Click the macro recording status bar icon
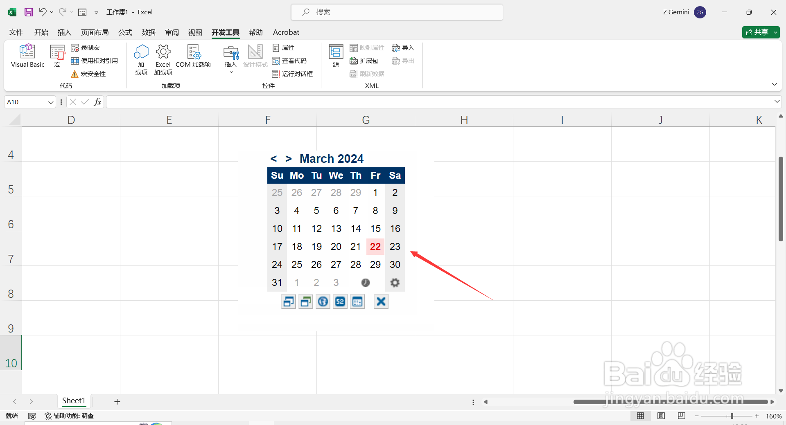 (32, 416)
